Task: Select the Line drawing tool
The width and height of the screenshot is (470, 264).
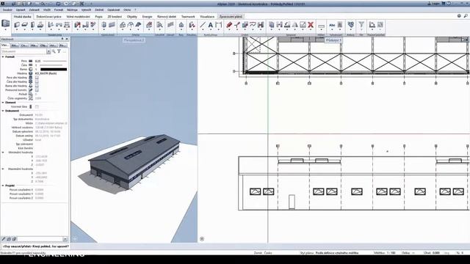Action: click(203, 25)
